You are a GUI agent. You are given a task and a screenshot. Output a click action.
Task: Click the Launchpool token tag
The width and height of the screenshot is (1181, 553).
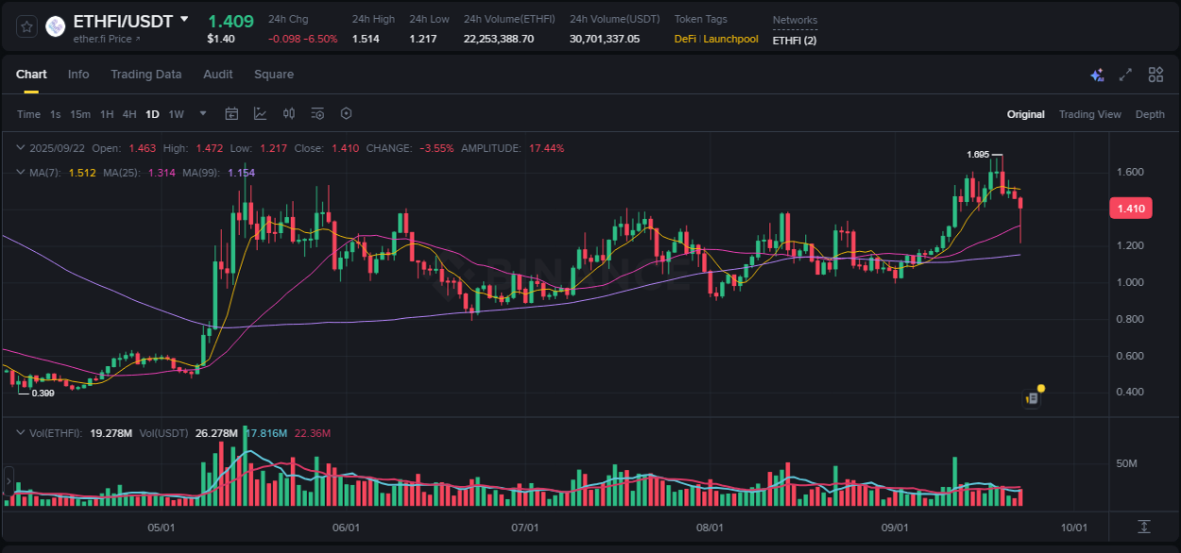pyautogui.click(x=730, y=40)
